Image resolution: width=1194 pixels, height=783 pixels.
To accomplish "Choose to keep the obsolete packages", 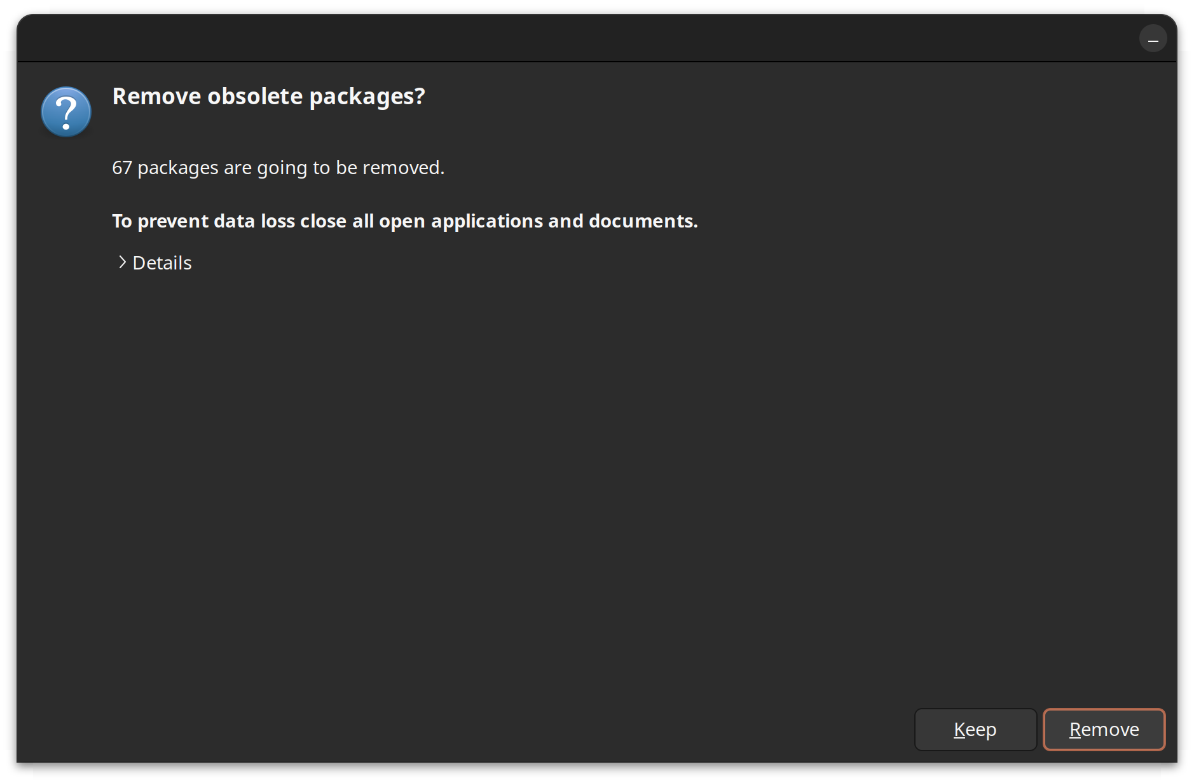I will click(x=975, y=730).
